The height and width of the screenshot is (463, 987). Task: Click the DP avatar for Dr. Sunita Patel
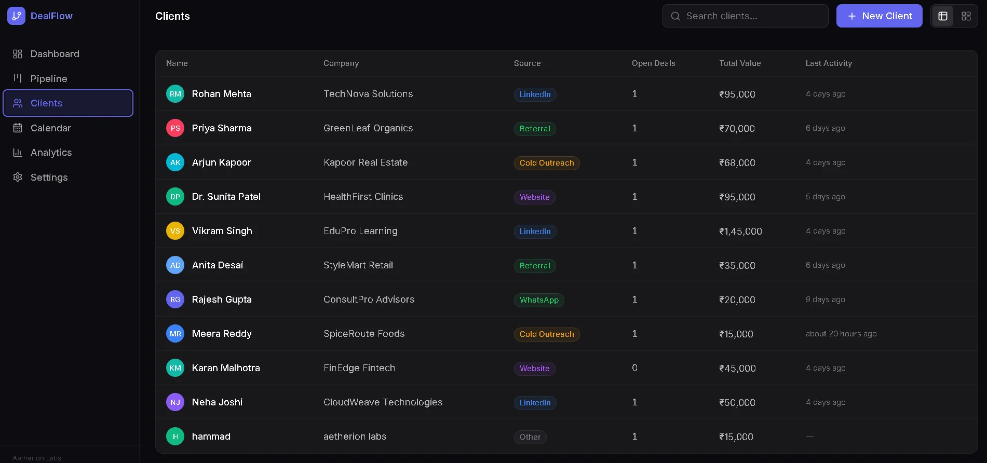coord(175,197)
